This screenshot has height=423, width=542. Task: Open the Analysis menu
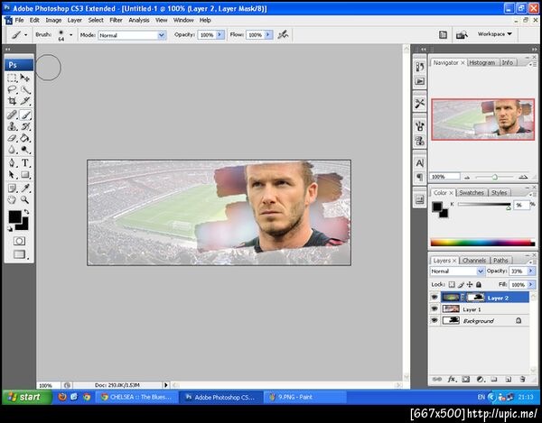tap(139, 21)
